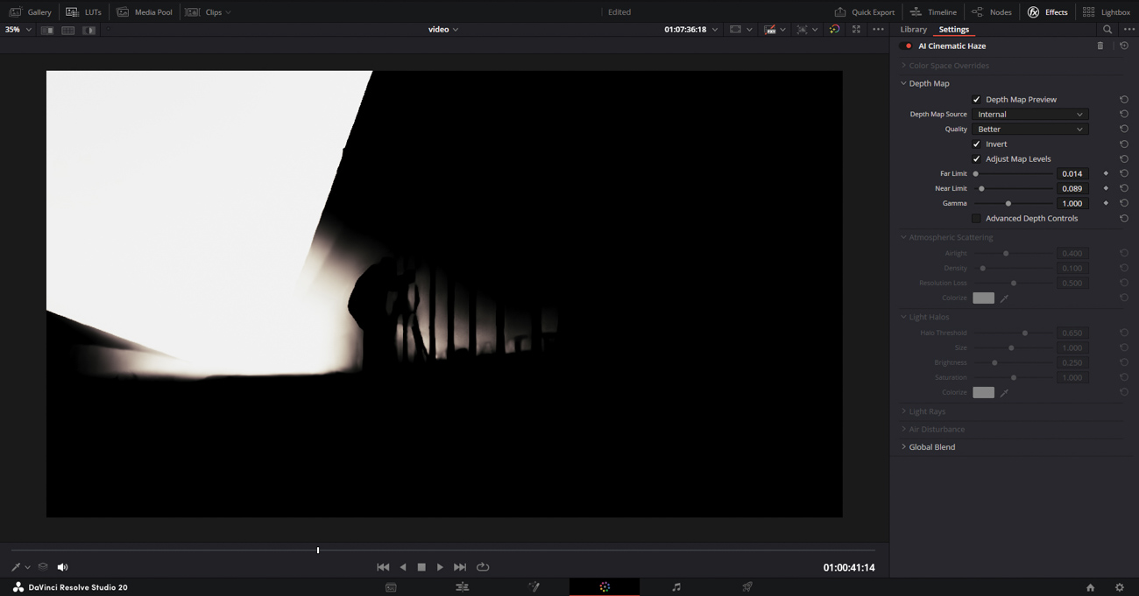The height and width of the screenshot is (596, 1139).
Task: Enable Advanced Depth Controls checkbox
Action: click(x=977, y=219)
